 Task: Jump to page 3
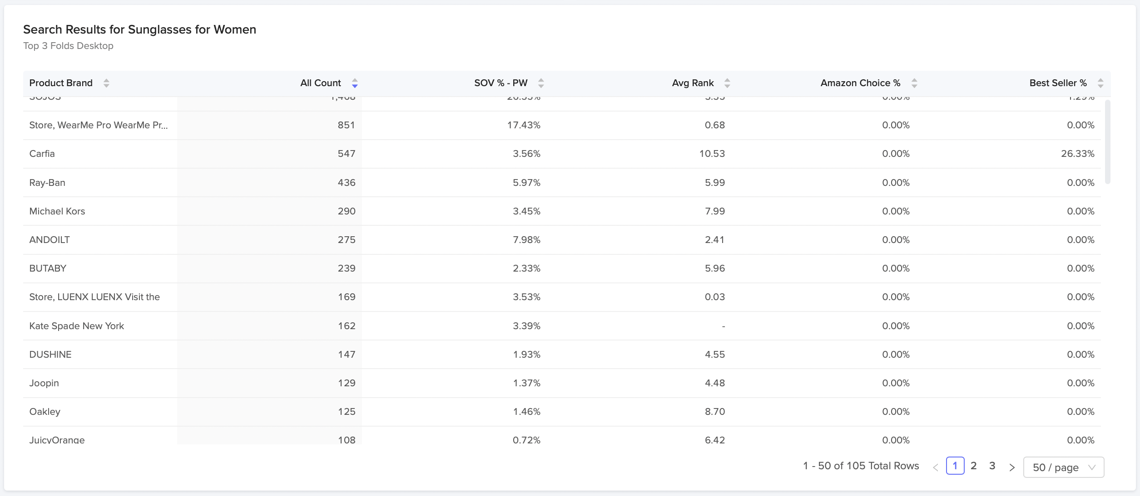[x=992, y=466]
